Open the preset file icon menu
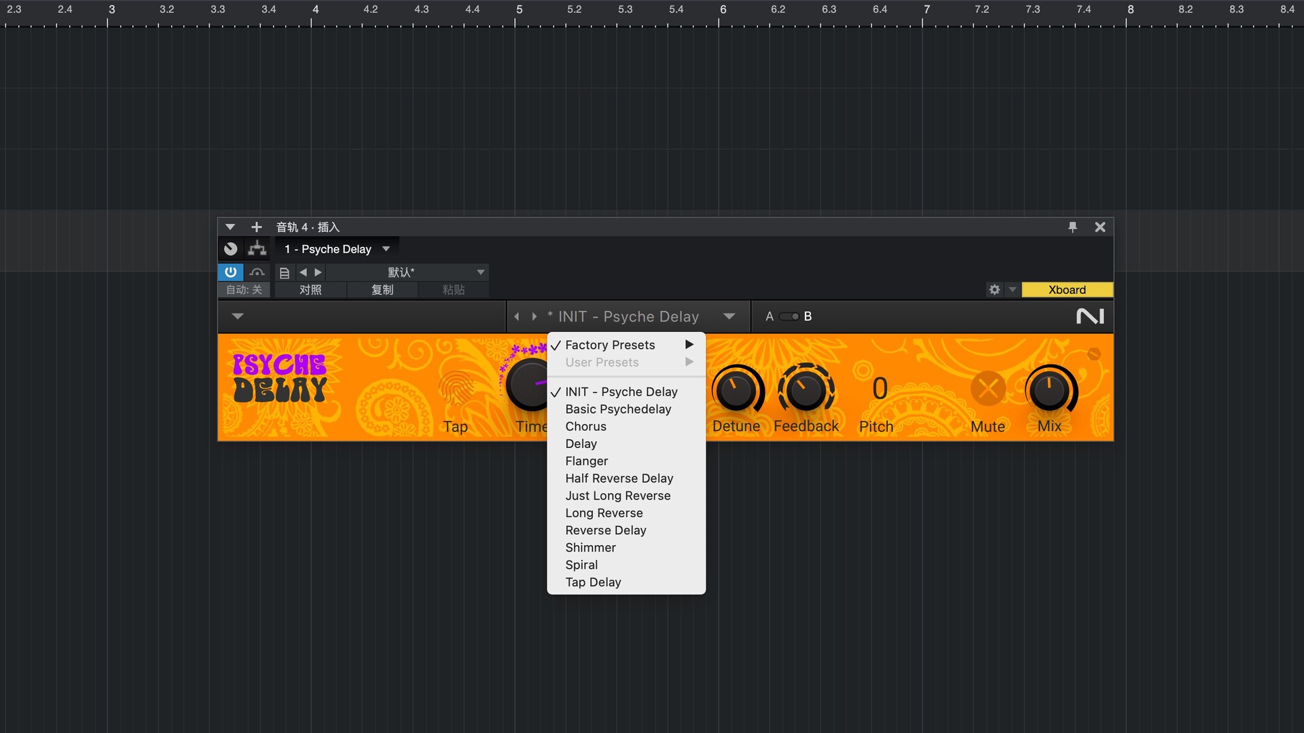The height and width of the screenshot is (733, 1304). (285, 273)
